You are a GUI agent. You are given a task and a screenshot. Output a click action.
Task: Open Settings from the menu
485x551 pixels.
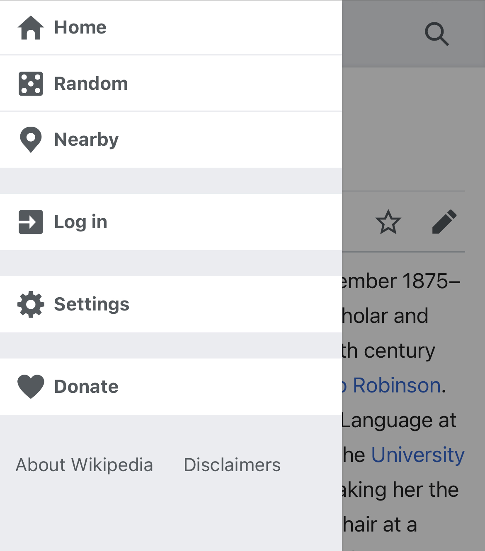(x=92, y=304)
